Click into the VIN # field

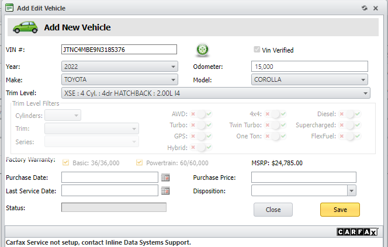pos(119,50)
